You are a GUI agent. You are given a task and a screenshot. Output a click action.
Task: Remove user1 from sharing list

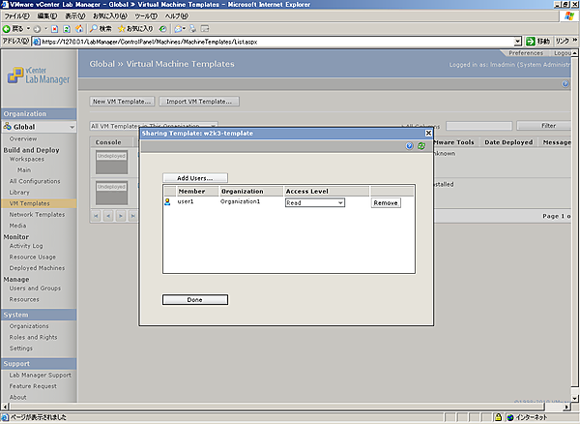pos(386,202)
